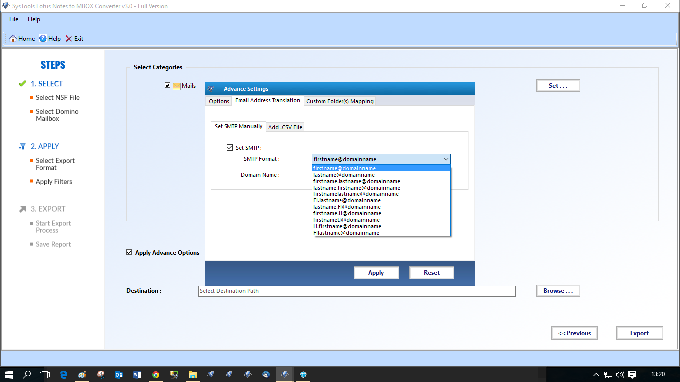
Task: Click the Advance Settings title bar icon
Action: [212, 89]
